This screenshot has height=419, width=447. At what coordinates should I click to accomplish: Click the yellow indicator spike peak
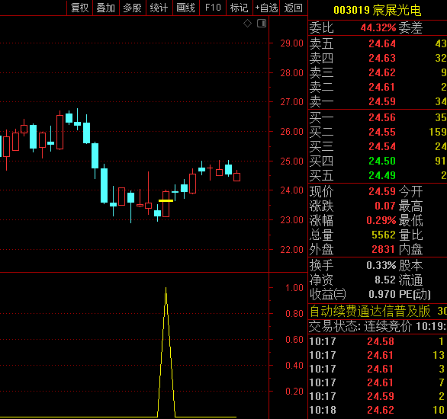click(166, 289)
